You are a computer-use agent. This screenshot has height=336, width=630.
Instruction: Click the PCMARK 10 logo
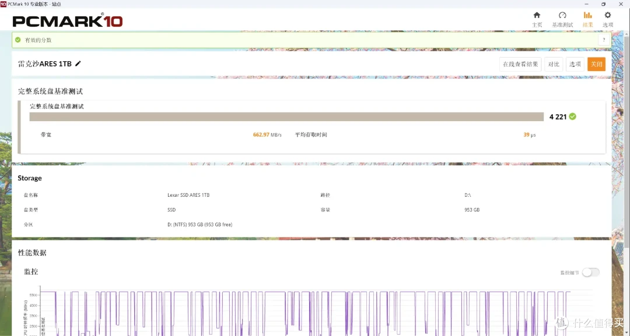68,20
